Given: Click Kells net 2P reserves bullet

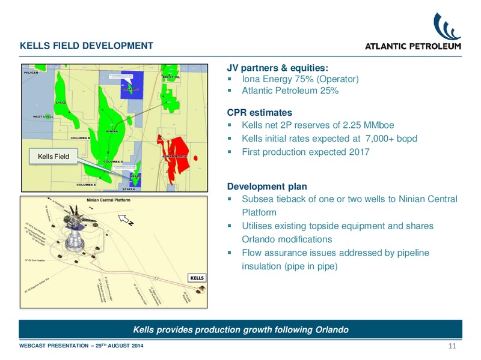Looking at the screenshot, I should 318,125.
